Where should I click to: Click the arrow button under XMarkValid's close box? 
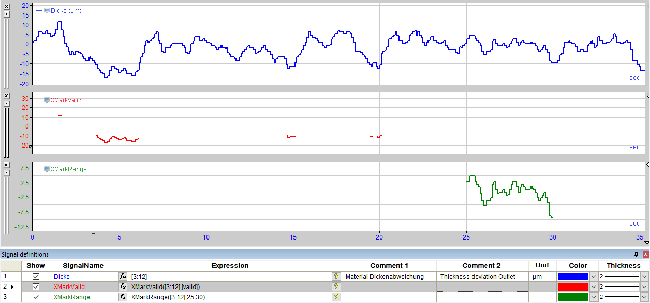click(6, 103)
